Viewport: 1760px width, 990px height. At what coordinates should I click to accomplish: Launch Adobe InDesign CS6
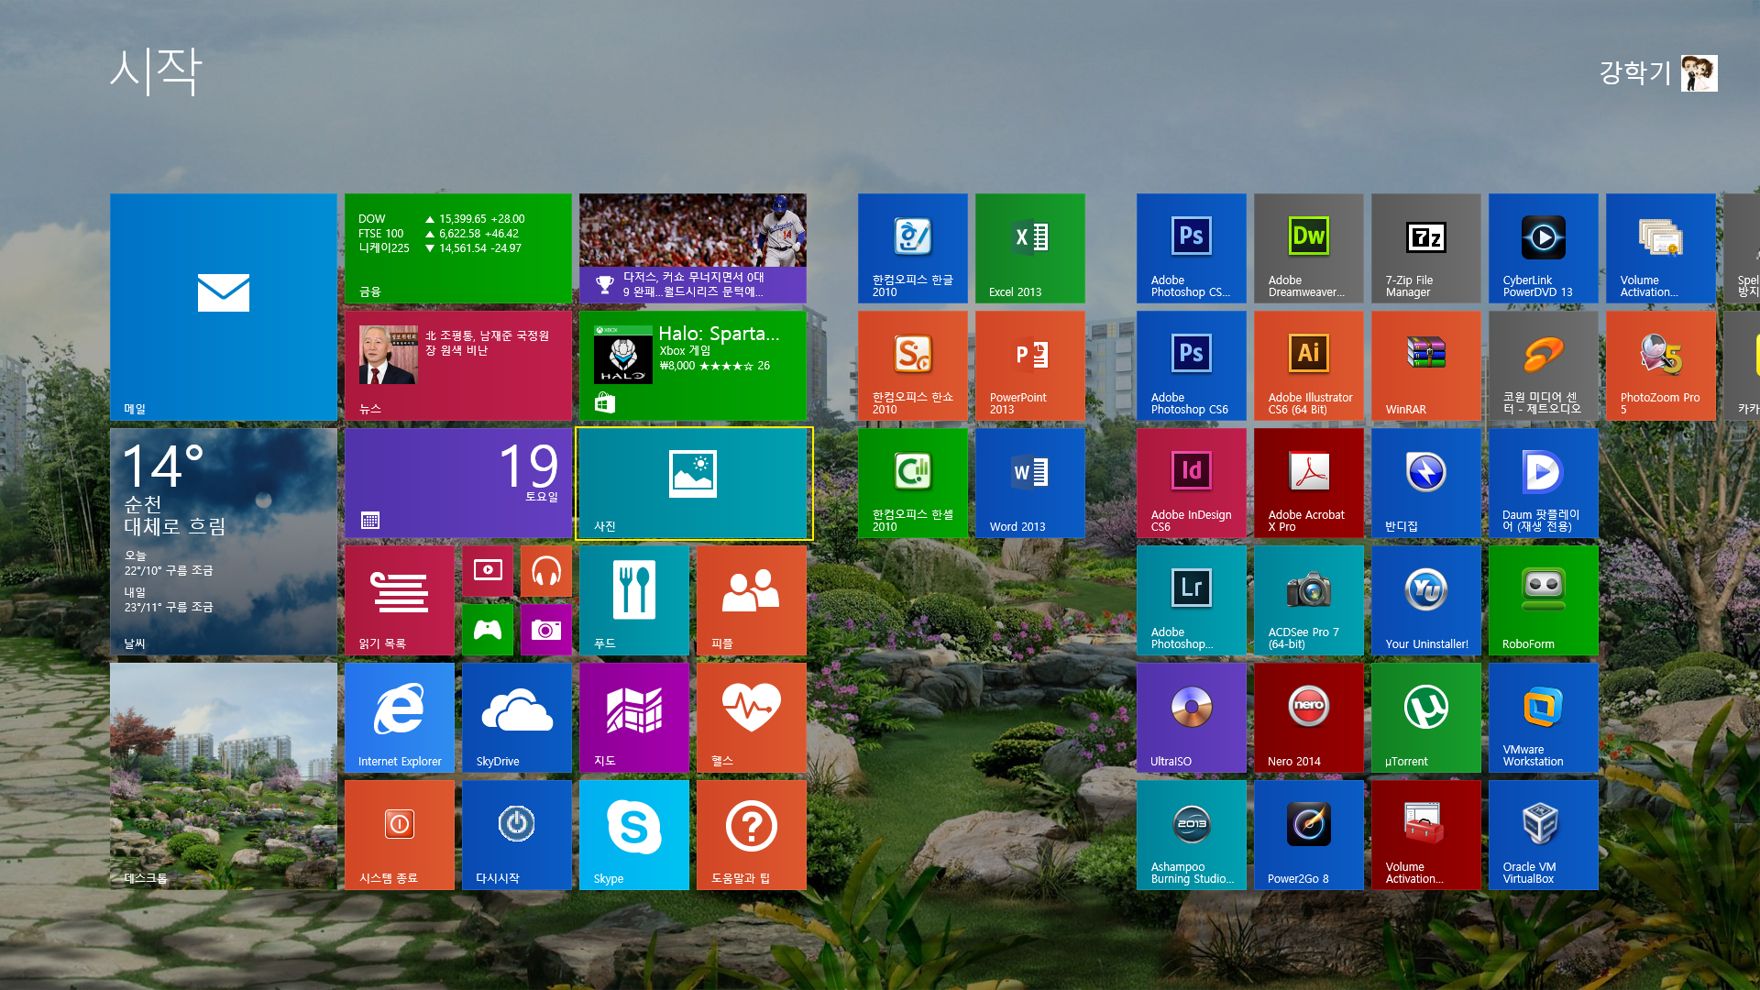click(x=1192, y=483)
